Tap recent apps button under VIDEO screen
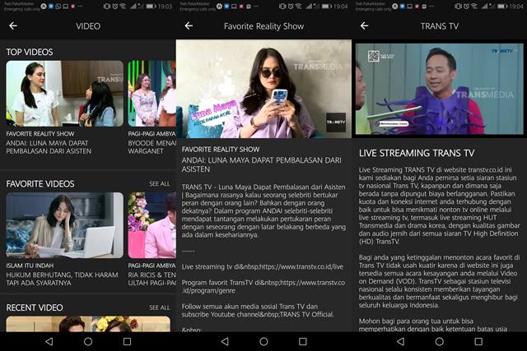The width and height of the screenshot is (527, 351). (127, 342)
